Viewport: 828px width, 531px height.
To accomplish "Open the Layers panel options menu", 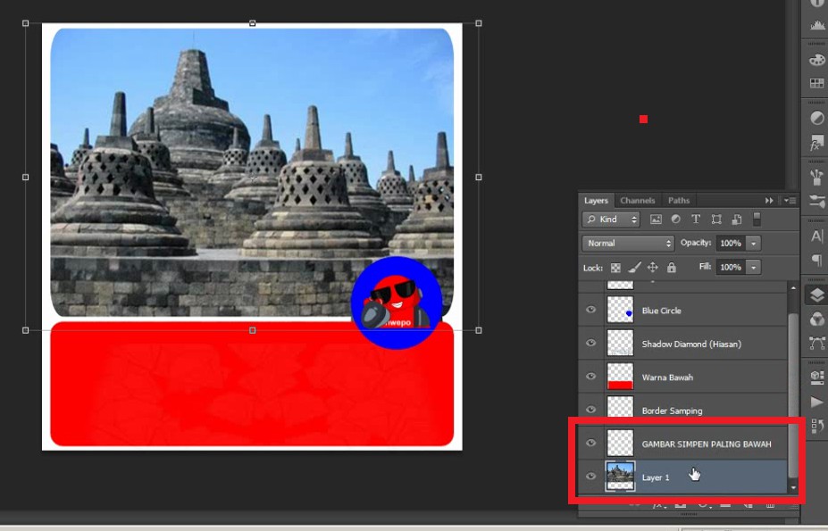I will point(790,201).
